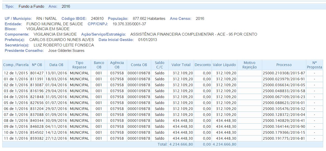
Task: Select process 25000.191775/2016-81
Action: [284, 138]
